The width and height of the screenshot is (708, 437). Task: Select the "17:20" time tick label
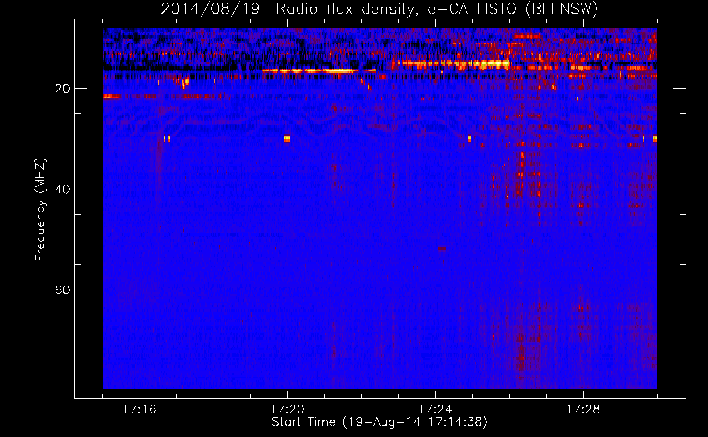coord(287,409)
